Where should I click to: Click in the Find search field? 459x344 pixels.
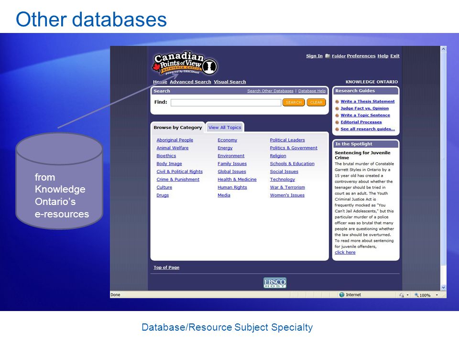226,102
